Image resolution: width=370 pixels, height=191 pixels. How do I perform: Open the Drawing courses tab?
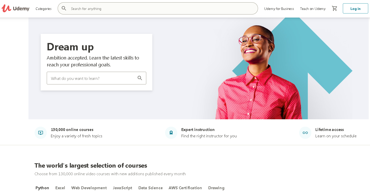click(216, 188)
